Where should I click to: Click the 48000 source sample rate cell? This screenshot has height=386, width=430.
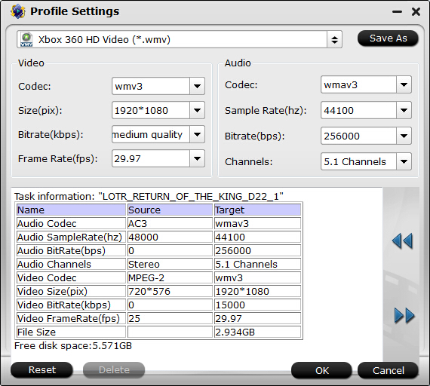click(x=170, y=237)
